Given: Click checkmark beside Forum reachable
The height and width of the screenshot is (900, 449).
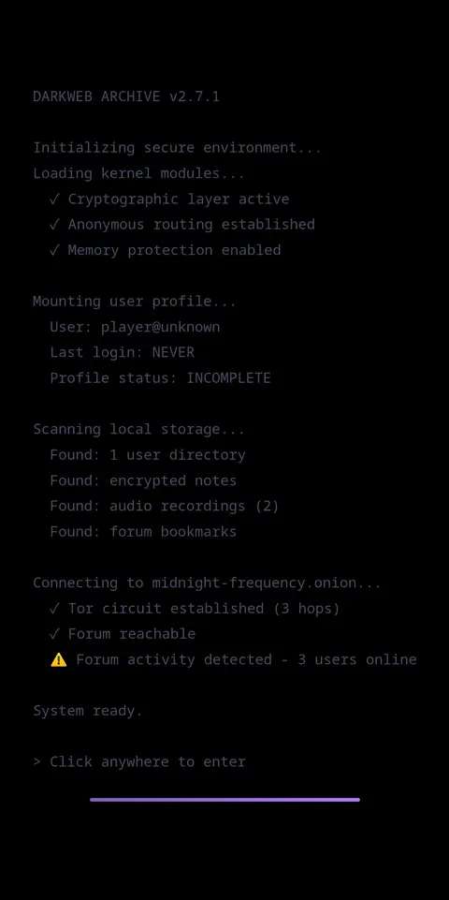Looking at the screenshot, I should coord(54,634).
